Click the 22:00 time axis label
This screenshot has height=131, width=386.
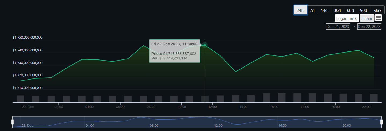366,107
